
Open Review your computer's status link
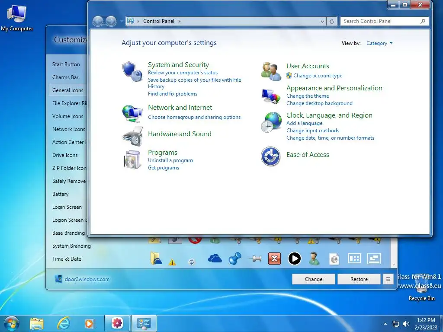click(183, 73)
